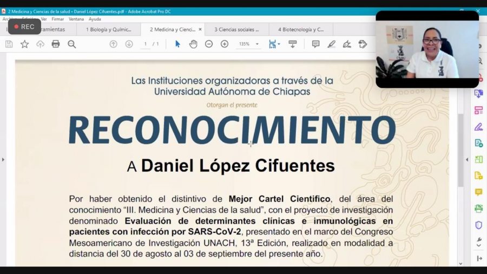Collapse the right tools pane arrow
The height and width of the screenshot is (274, 487).
pyautogui.click(x=467, y=159)
